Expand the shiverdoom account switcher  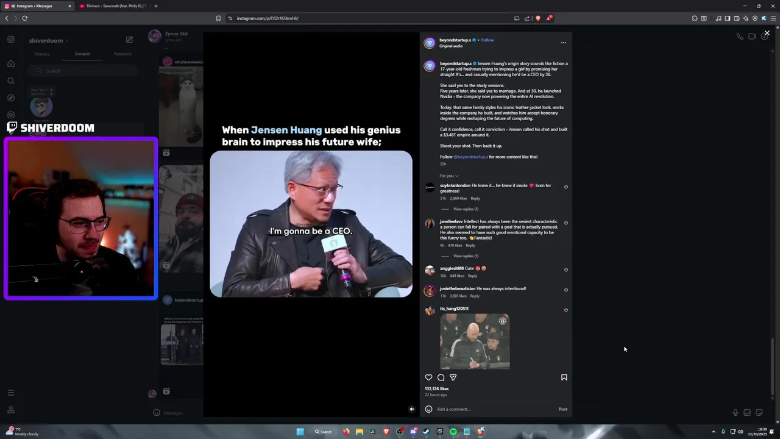pos(49,40)
